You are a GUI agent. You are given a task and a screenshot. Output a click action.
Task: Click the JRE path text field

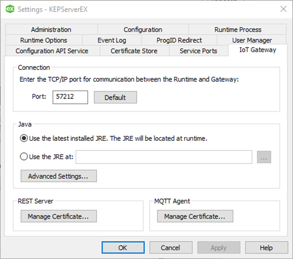tap(164, 157)
